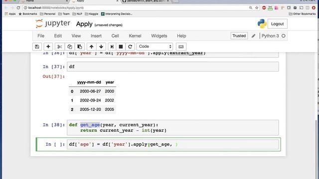
Task: Click the Trusted notebook button
Action: pyautogui.click(x=239, y=36)
